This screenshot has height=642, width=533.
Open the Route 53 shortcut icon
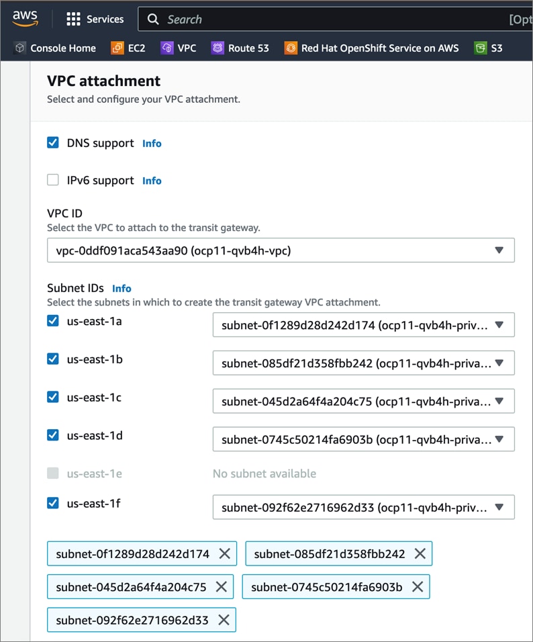217,48
